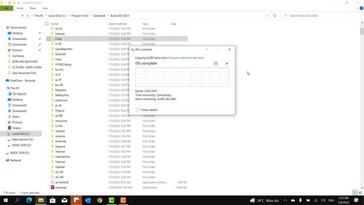Open taskbar Search magnifier

pyautogui.click(x=17, y=200)
